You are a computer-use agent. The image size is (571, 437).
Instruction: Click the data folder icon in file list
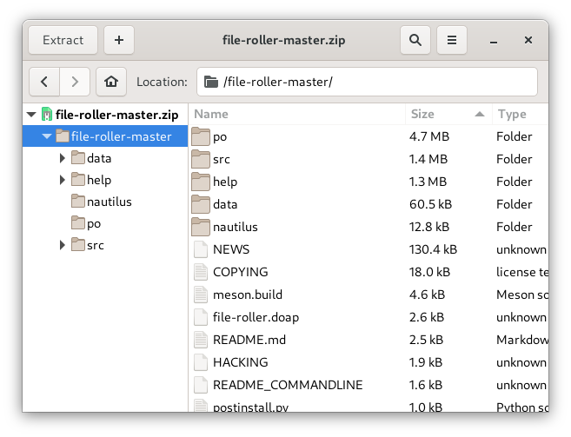pyautogui.click(x=201, y=204)
